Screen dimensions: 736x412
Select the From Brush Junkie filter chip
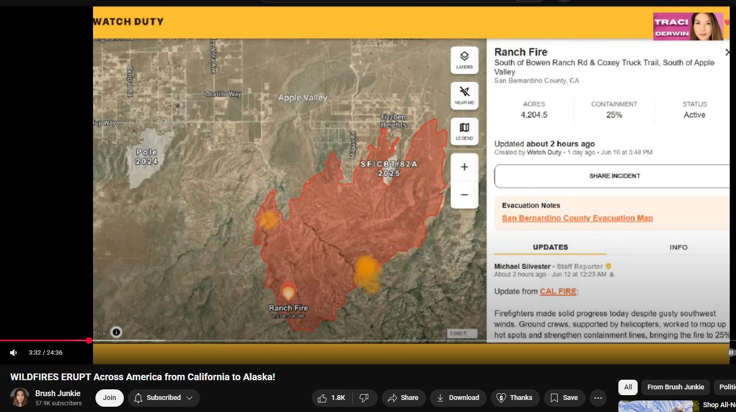pyautogui.click(x=675, y=387)
